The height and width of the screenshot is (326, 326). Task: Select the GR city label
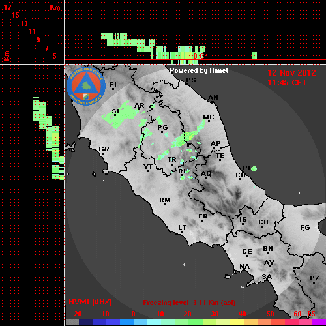[x=104, y=149]
